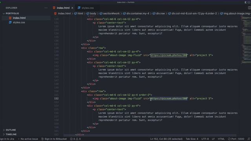Click the symbol icon before body breadcrumb
251x141 pixels.
[x=88, y=14]
